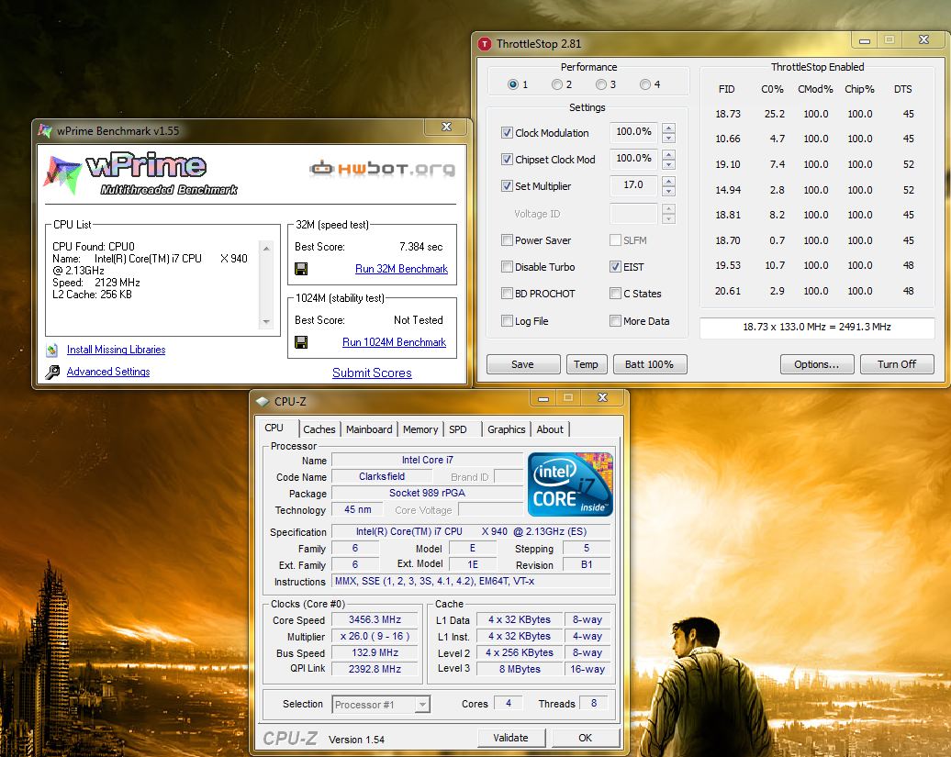This screenshot has width=951, height=757.
Task: Click the Chipset Clock Mod 100.0% value field
Action: click(x=633, y=158)
